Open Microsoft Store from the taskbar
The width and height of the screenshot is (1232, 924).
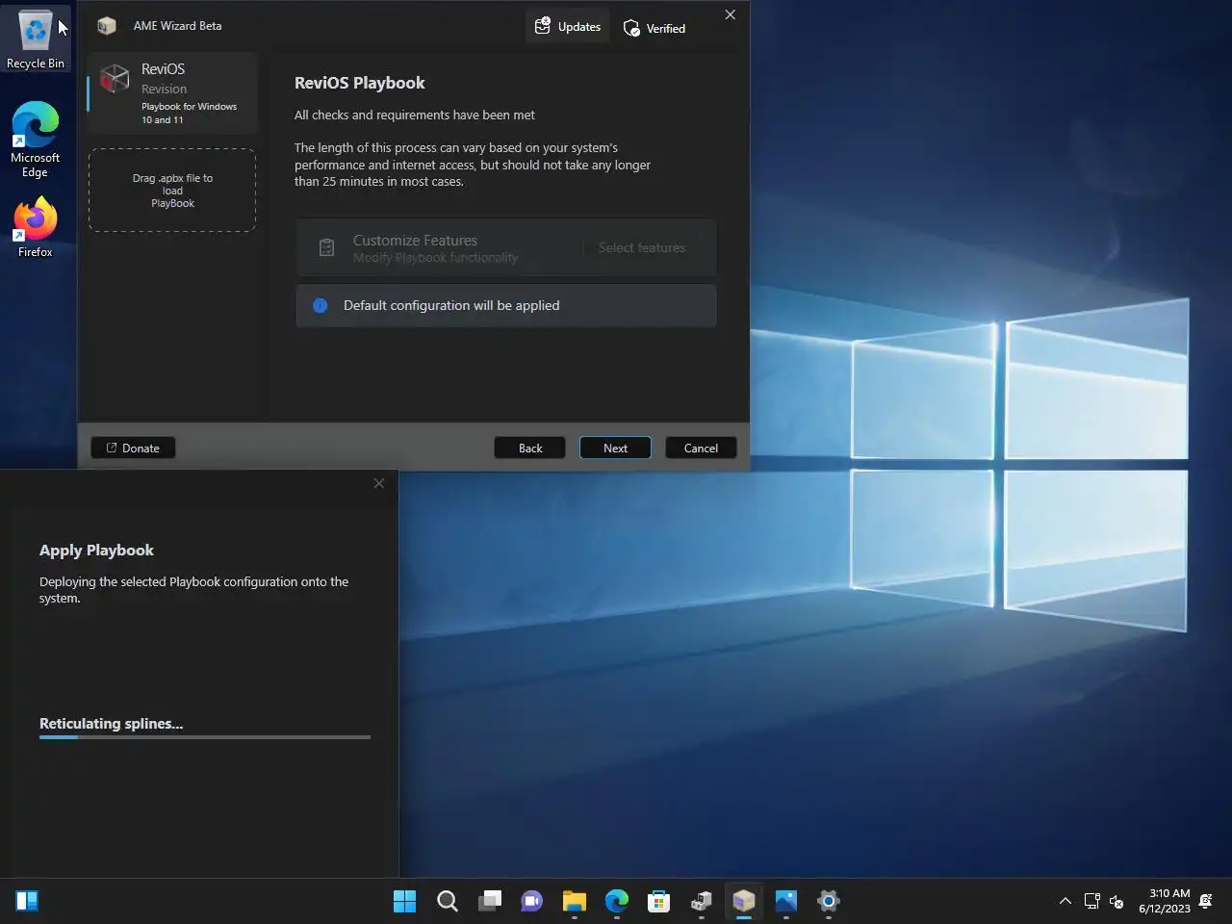[x=659, y=901]
